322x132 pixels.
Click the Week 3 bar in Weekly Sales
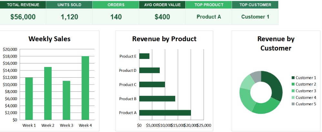point(66,100)
